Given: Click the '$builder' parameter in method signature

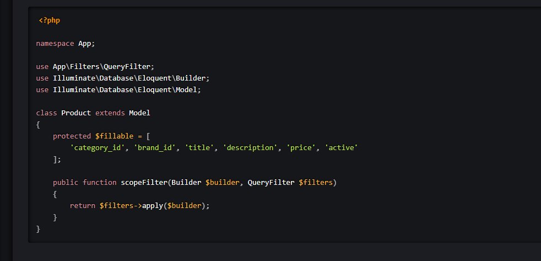Looking at the screenshot, I should pos(222,183).
